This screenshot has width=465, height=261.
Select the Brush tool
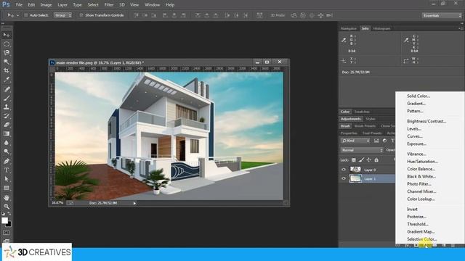(x=7, y=98)
